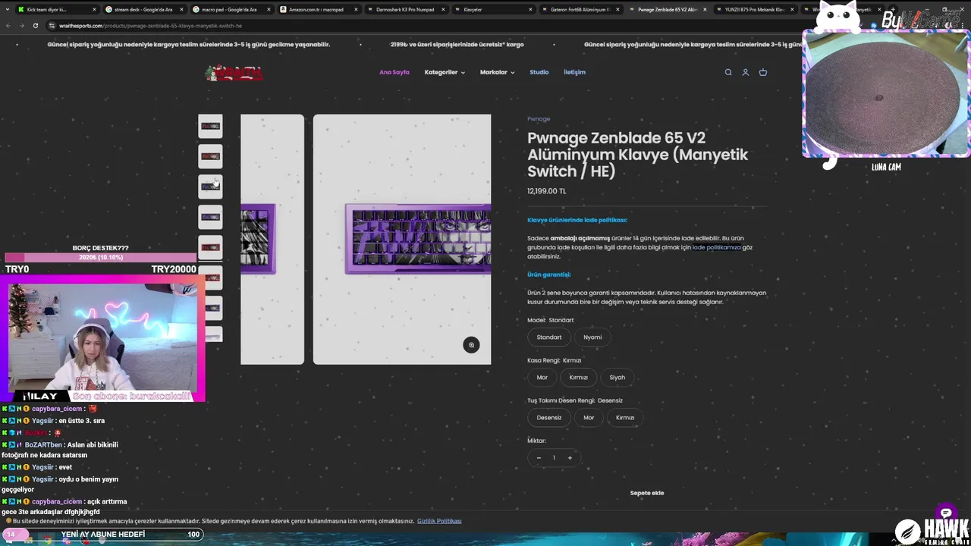Choose Kırmızı under Tuş Takımı Desen Rengi
The image size is (971, 546).
tap(625, 418)
